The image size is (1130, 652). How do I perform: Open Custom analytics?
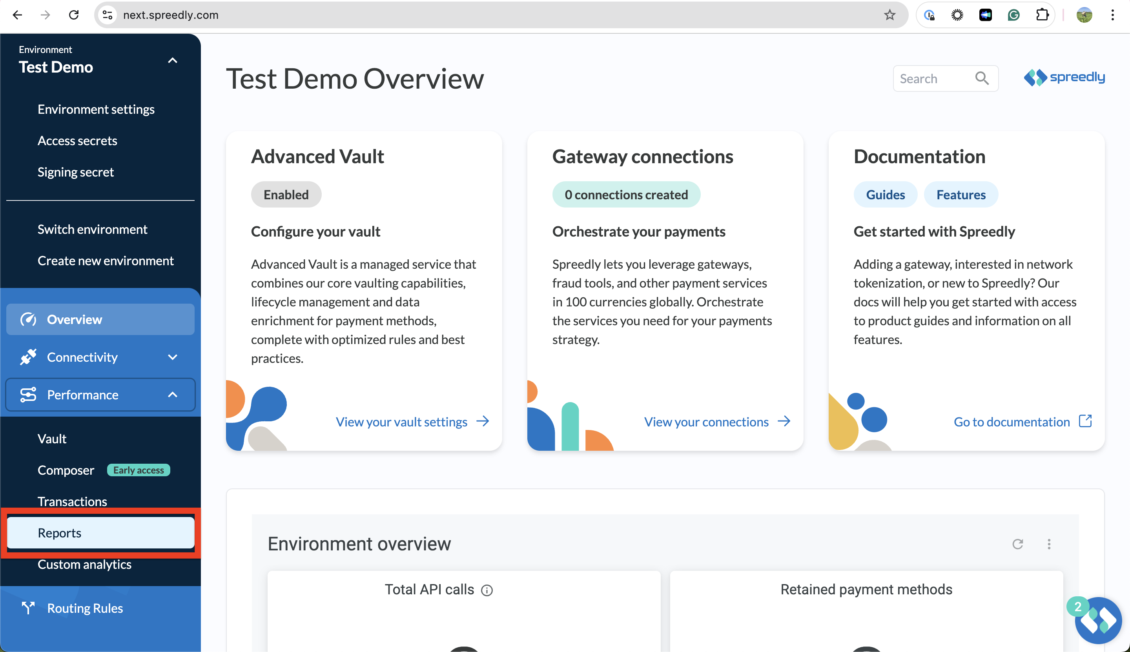pos(84,564)
